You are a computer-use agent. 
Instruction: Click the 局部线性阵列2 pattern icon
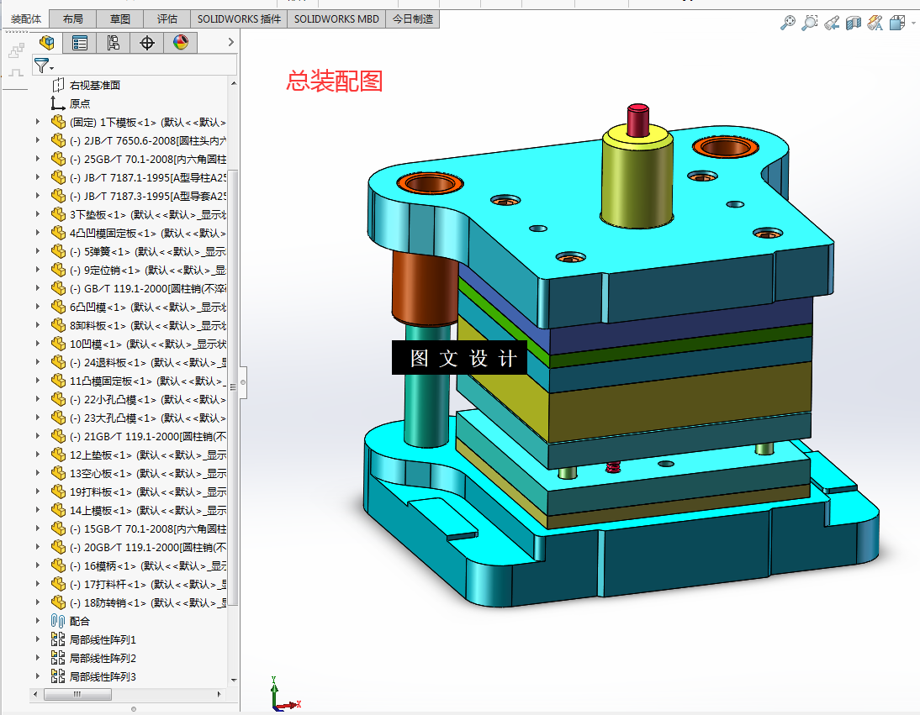click(x=57, y=658)
